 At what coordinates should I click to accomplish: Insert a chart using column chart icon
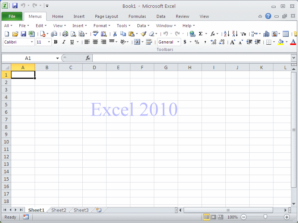266,34
